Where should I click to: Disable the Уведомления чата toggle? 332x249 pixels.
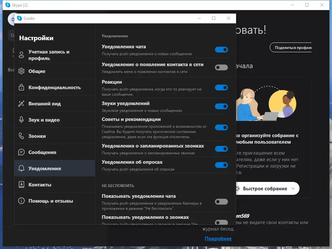221,50
